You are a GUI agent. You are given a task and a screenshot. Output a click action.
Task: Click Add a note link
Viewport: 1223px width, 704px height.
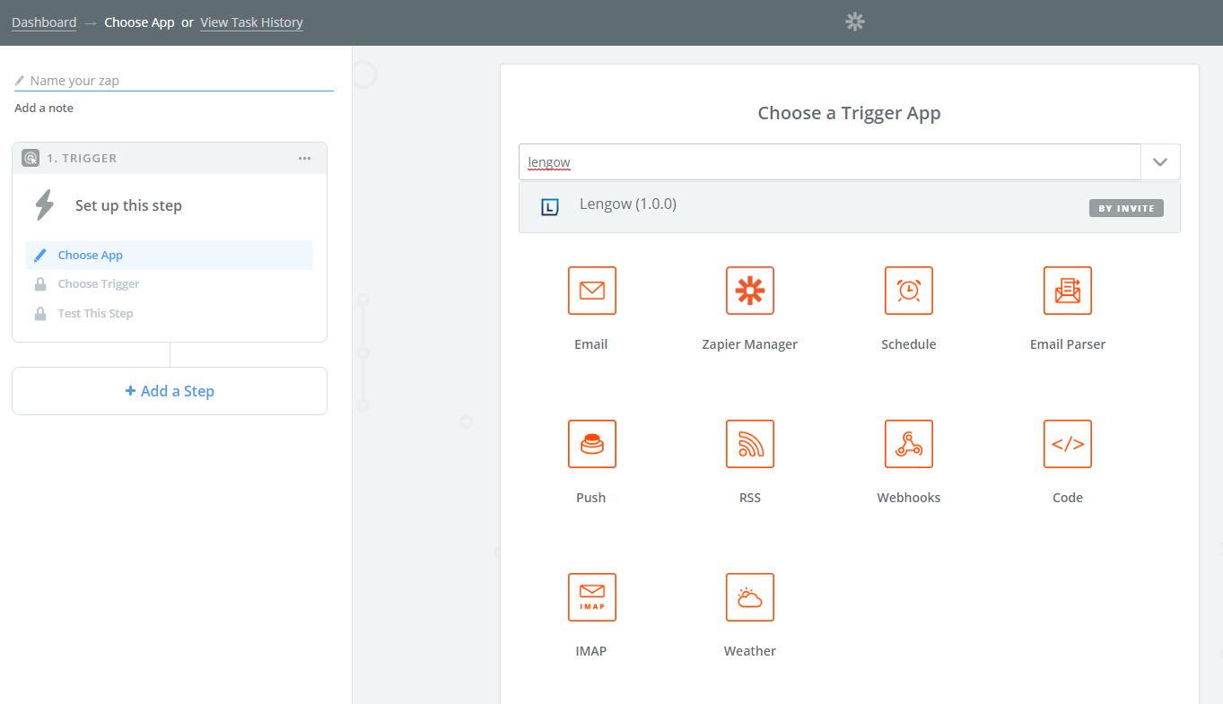click(x=44, y=108)
